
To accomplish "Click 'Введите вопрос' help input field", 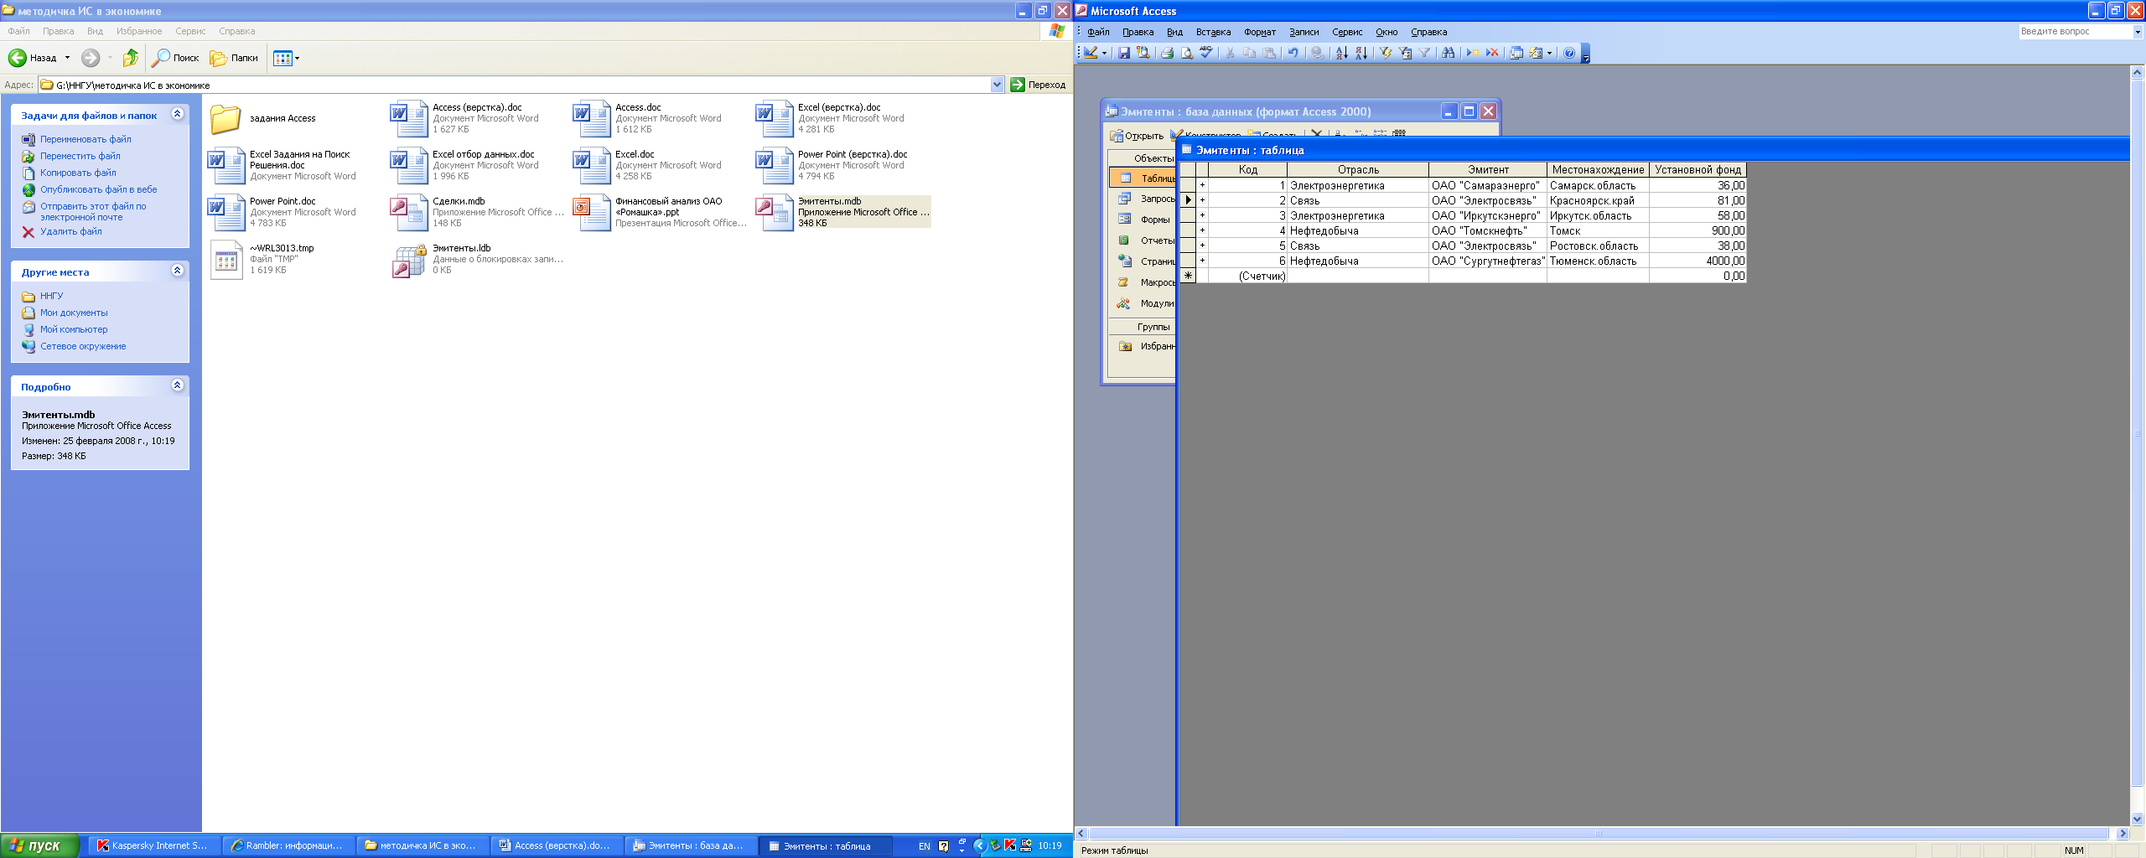I will tap(2075, 31).
